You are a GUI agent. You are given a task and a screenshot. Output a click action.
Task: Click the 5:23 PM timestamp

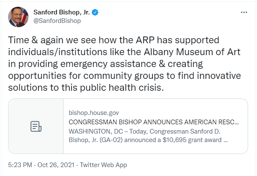[20, 165]
